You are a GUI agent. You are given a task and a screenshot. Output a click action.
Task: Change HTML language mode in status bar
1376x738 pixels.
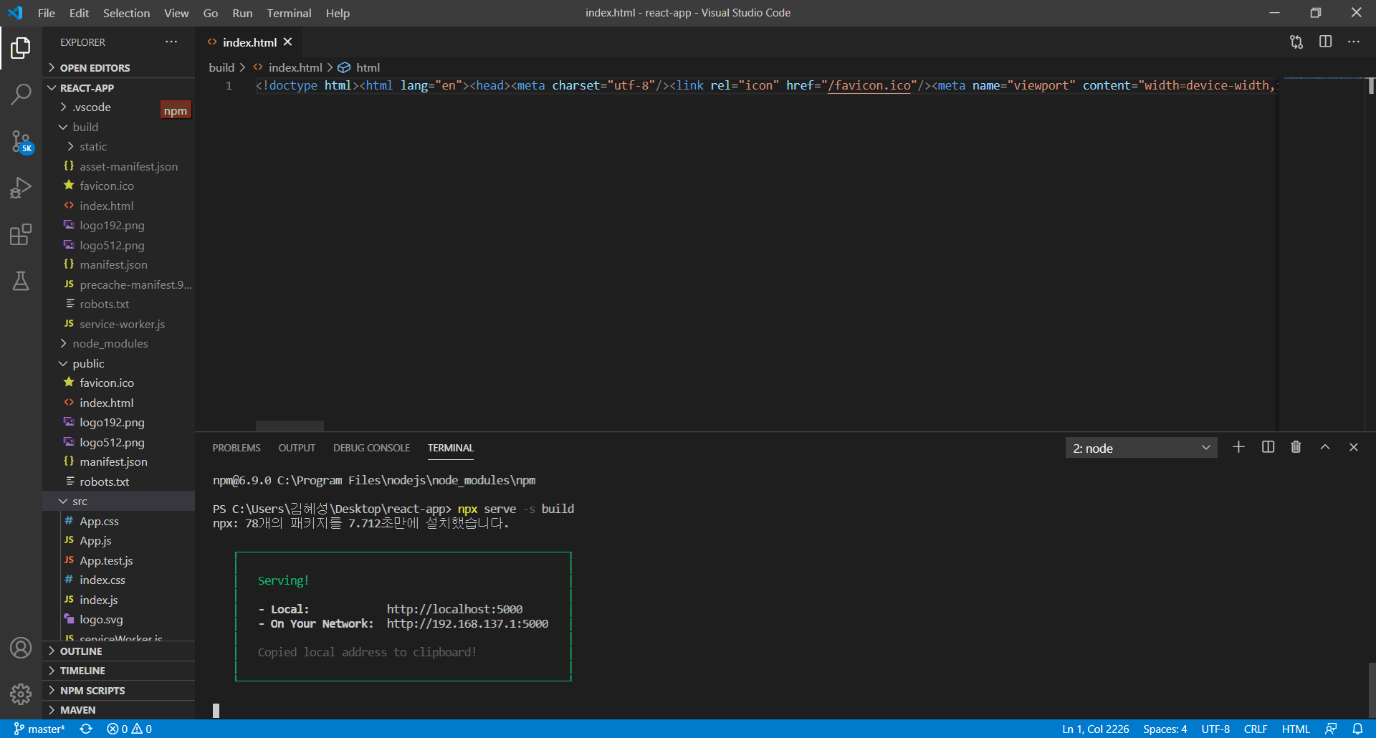pos(1296,729)
